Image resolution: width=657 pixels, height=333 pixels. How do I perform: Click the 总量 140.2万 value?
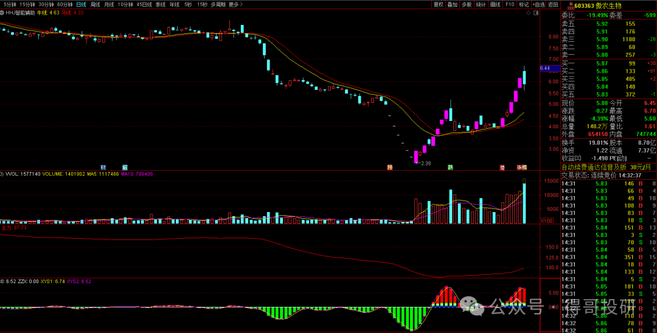598,127
